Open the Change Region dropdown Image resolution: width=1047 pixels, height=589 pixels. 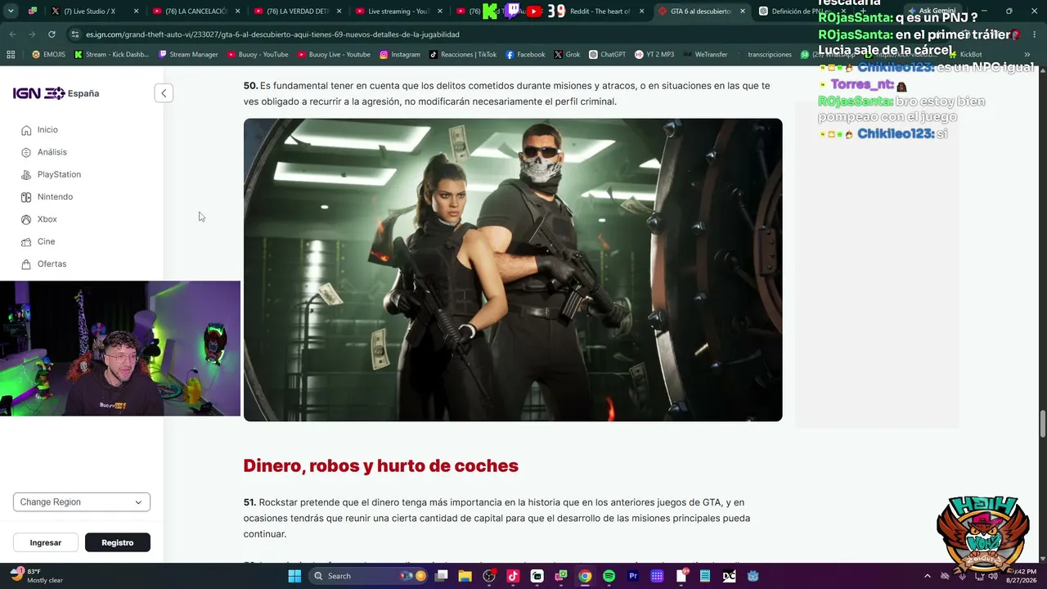(82, 502)
